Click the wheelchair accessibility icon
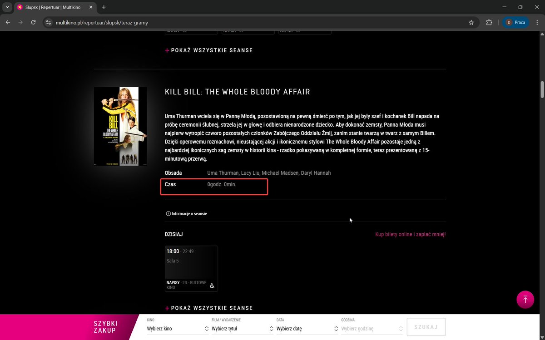The image size is (545, 340). tap(212, 286)
